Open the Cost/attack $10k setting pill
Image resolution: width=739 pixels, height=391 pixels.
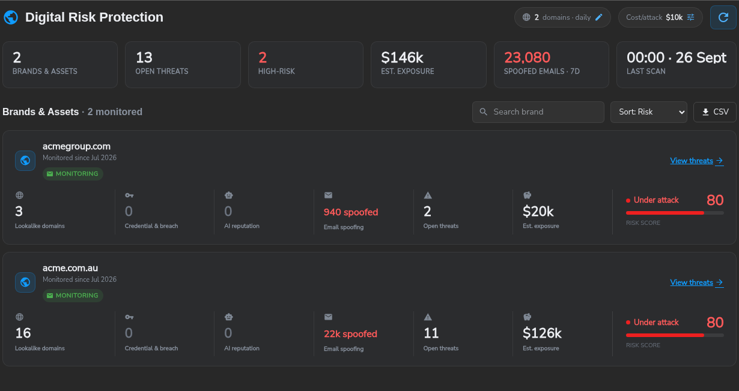660,17
